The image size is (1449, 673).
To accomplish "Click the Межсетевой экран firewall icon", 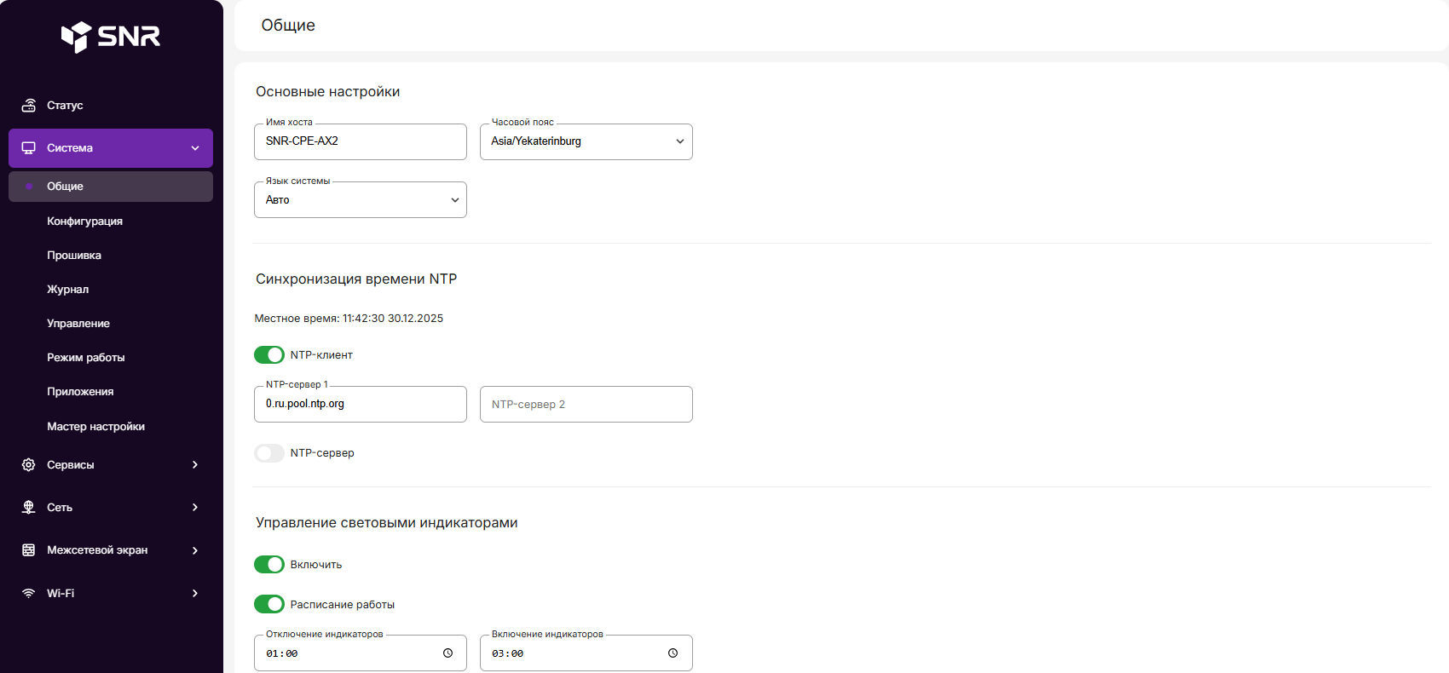I will [29, 550].
